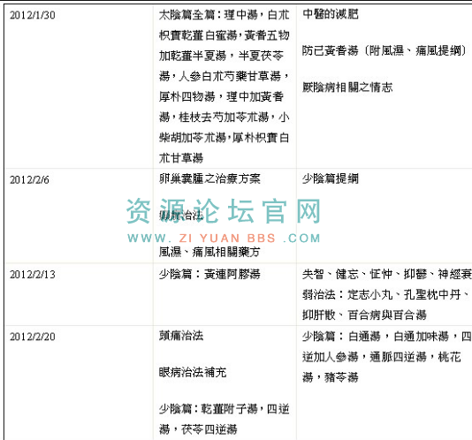
Task: Select the date 2012/1/30
Action: pyautogui.click(x=33, y=15)
